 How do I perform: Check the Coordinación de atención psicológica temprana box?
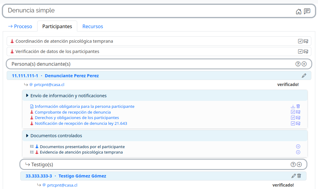pos(300,41)
